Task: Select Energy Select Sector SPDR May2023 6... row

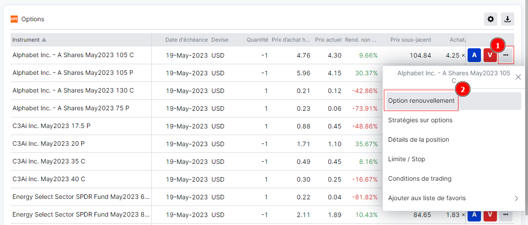Action: point(80,197)
